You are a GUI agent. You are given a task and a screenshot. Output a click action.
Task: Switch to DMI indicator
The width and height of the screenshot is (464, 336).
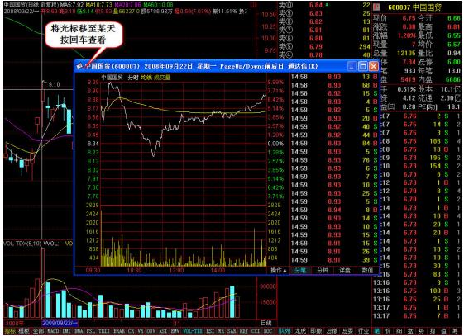(66, 331)
